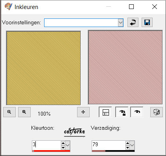Click the navigate pan crosshair button
The width and height of the screenshot is (166, 156).
coord(83,112)
